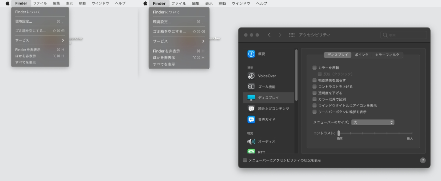The height and width of the screenshot is (181, 441).
Task: Choose Finderについて in the left Finder menu
Action: point(40,12)
